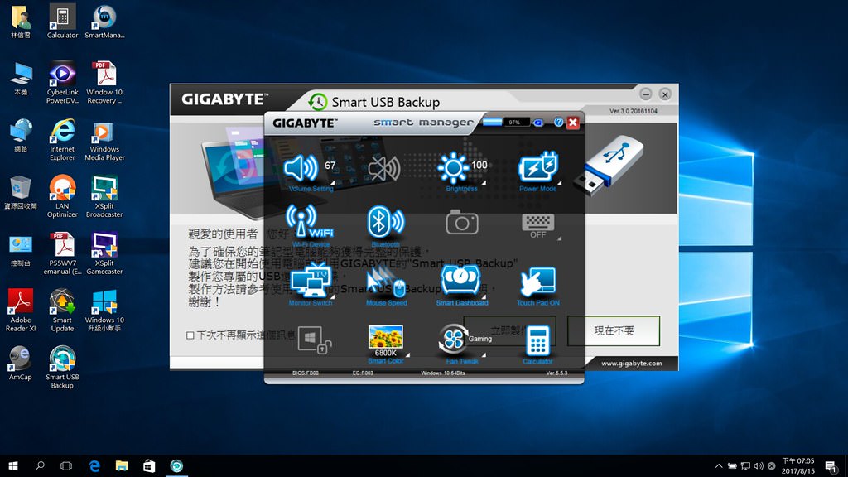Click Ver.6.5.3 status text
This screenshot has width=848, height=477.
(556, 373)
